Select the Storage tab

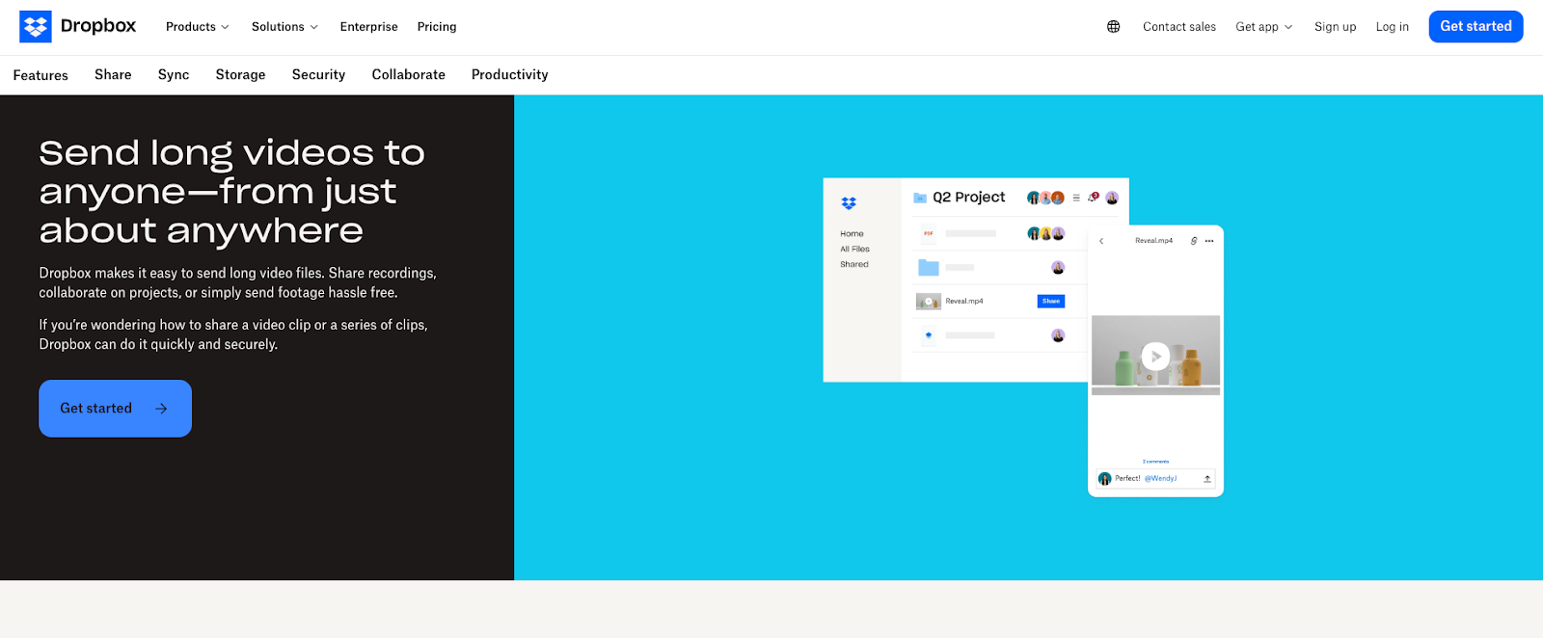[240, 74]
